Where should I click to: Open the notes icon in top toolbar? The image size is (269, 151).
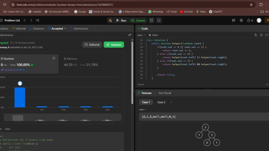[159, 20]
